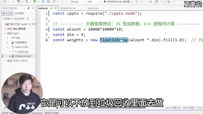The image size is (203, 114).
Task: Expand the ZERO_CHECK project node
Action: click(x=5, y=60)
